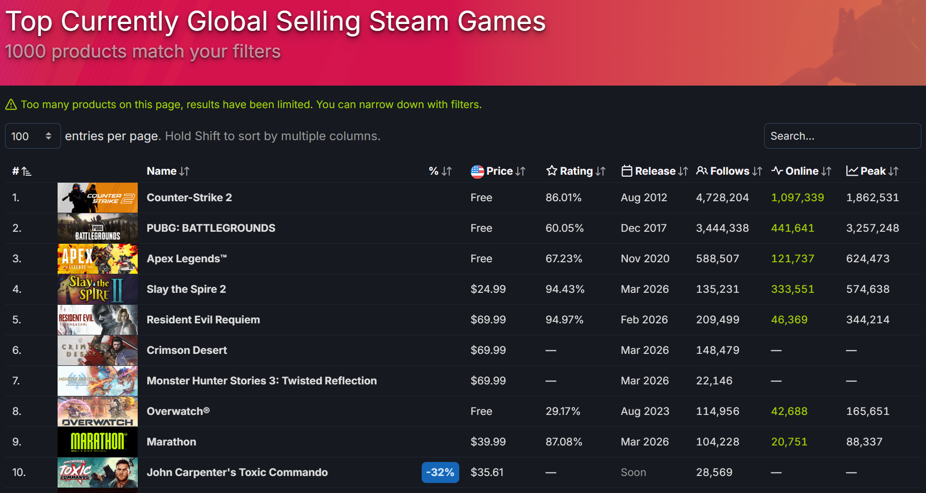The image size is (926, 493).
Task: Open the Slay the Spire 2 link
Action: (x=186, y=289)
